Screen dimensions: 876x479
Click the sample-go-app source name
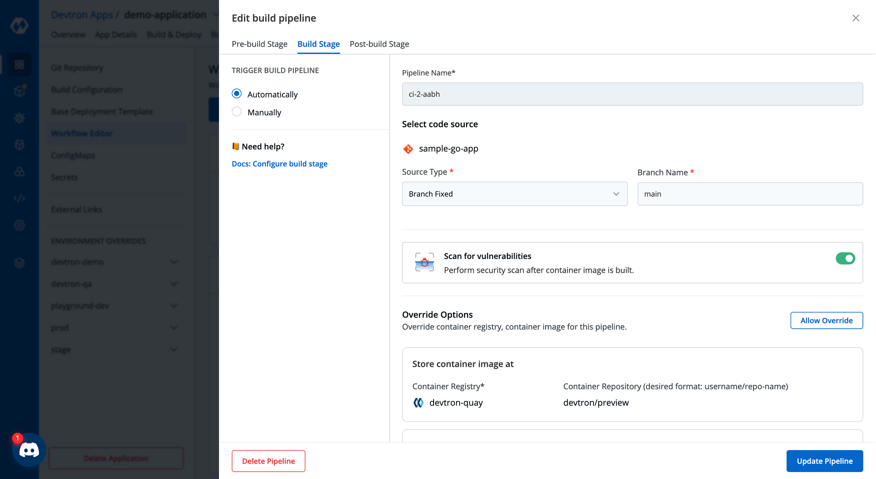tap(449, 149)
